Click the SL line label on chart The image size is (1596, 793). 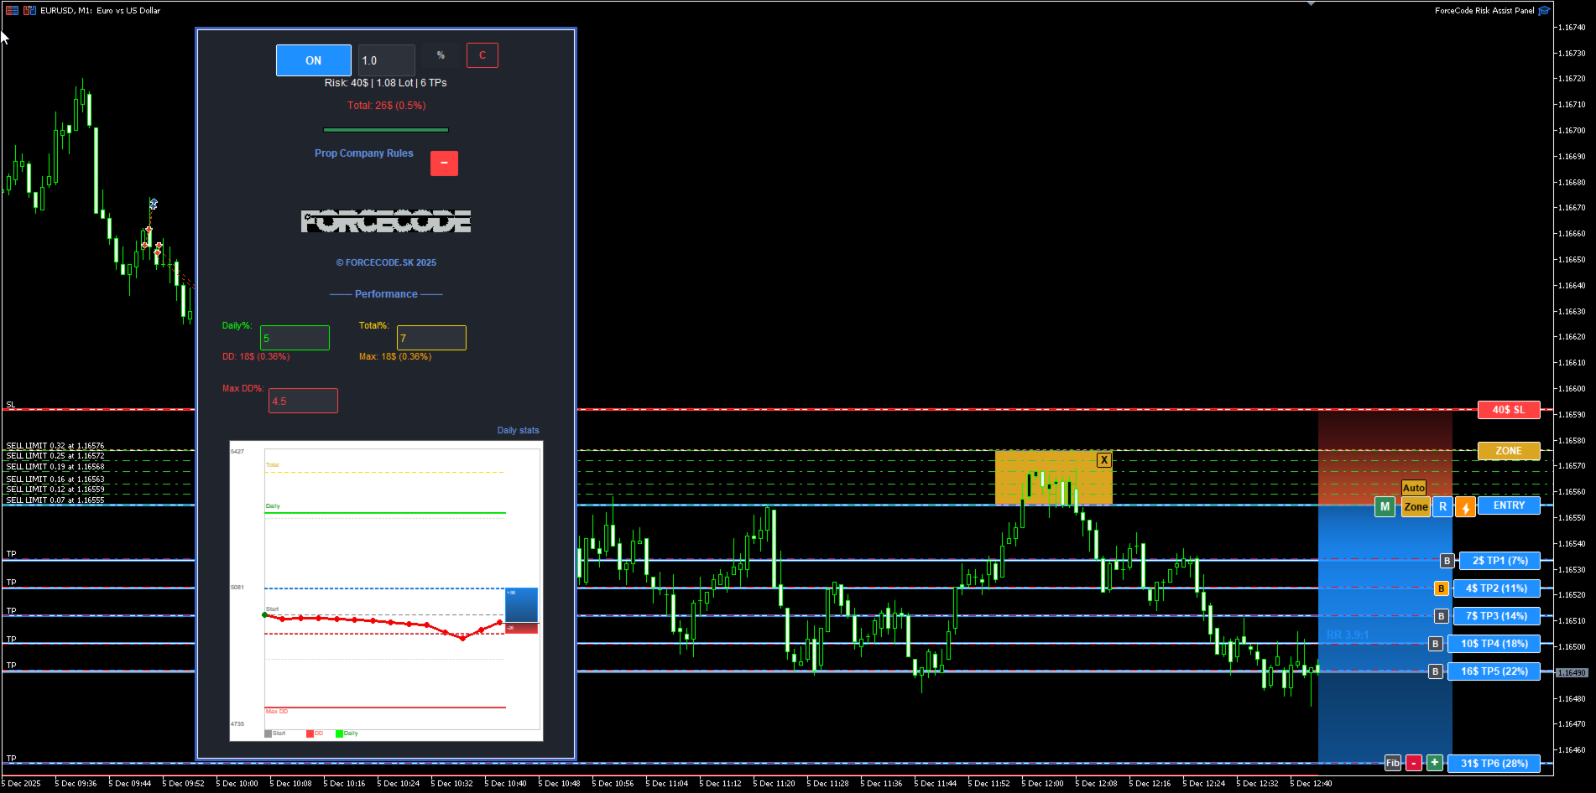(11, 405)
